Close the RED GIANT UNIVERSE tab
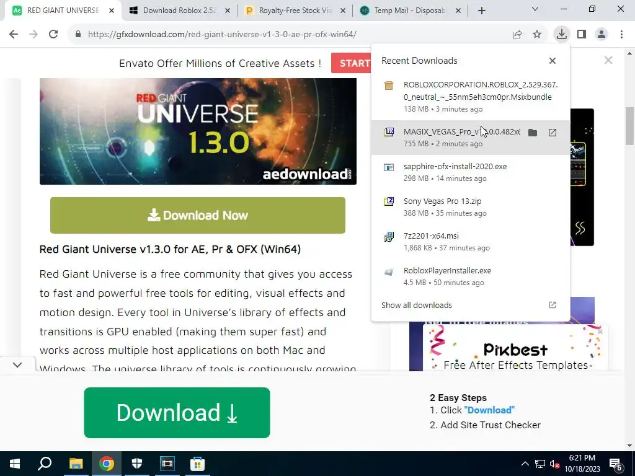The height and width of the screenshot is (476, 635). (x=112, y=11)
